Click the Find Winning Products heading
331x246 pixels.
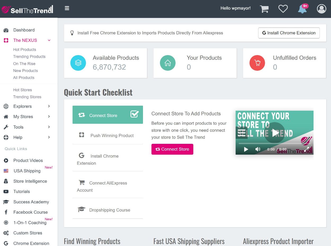92,241
